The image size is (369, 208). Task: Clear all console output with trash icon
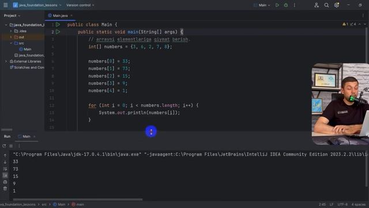[x=5, y=189]
